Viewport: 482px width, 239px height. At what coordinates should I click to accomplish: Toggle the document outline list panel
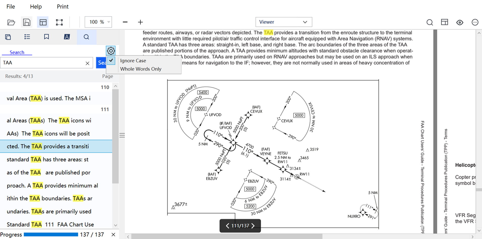(27, 37)
